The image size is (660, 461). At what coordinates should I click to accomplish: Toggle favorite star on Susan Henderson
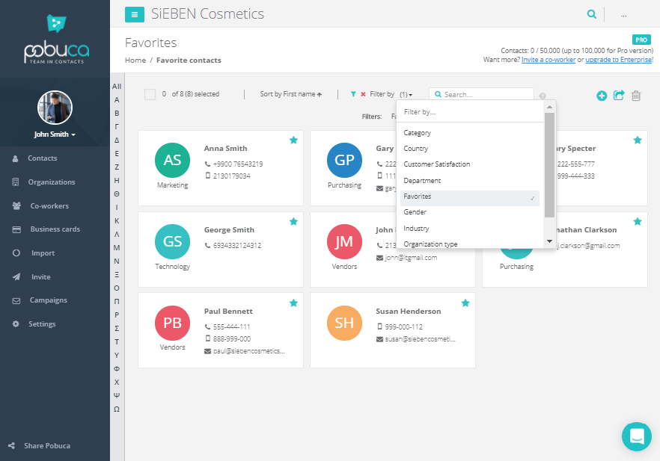click(x=465, y=303)
